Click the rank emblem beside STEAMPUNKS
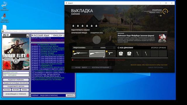The image size is (187, 105). pyautogui.click(x=165, y=11)
